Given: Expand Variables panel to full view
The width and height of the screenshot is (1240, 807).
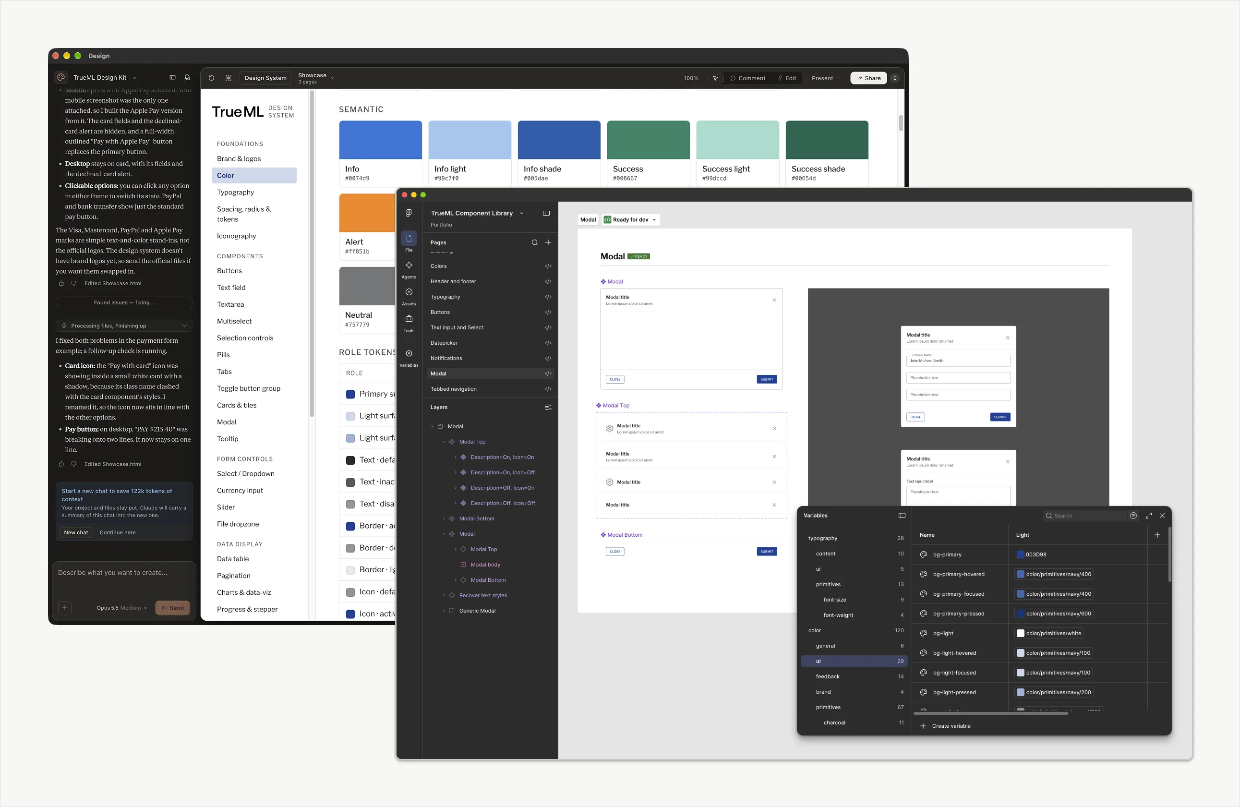Looking at the screenshot, I should tap(1149, 515).
